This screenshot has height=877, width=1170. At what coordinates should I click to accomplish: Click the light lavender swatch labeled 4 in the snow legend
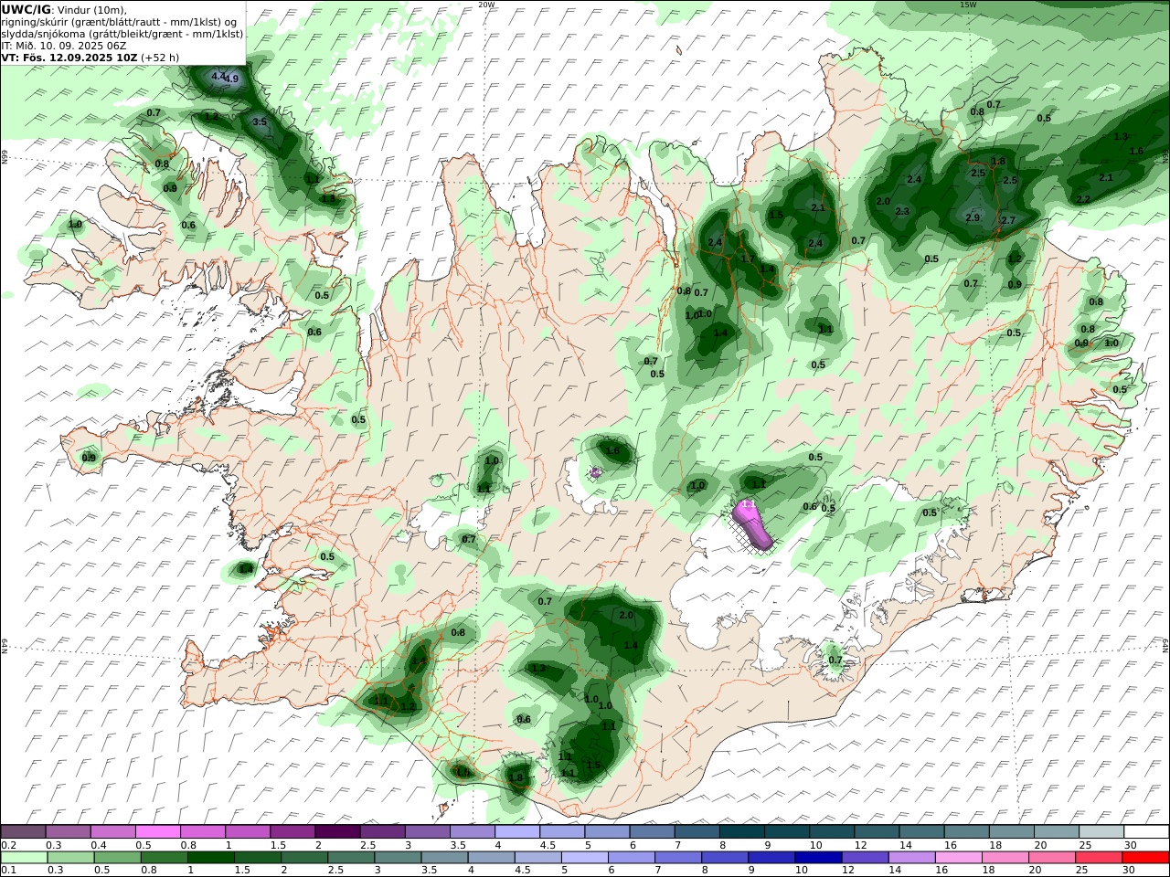click(517, 831)
